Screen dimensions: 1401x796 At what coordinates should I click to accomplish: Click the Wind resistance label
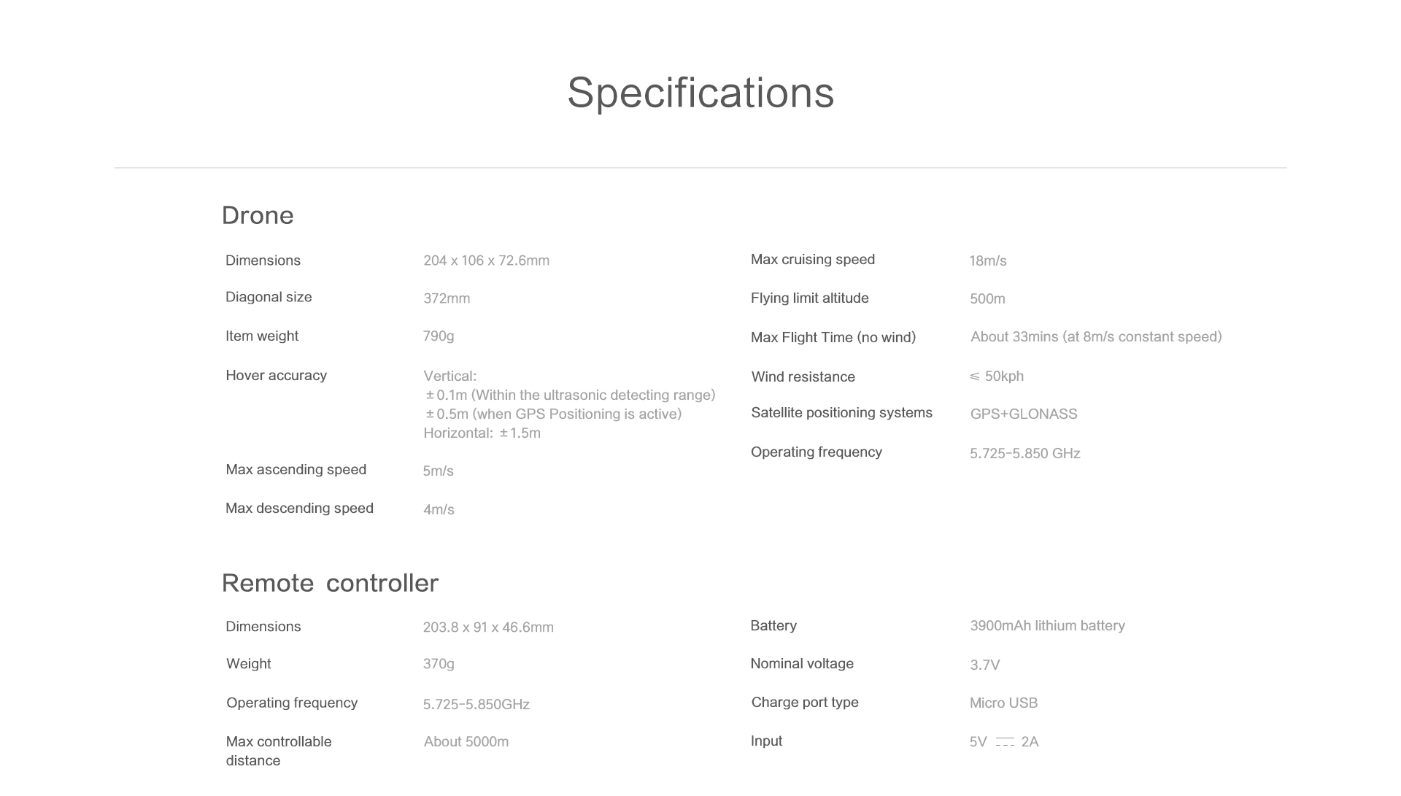click(803, 376)
